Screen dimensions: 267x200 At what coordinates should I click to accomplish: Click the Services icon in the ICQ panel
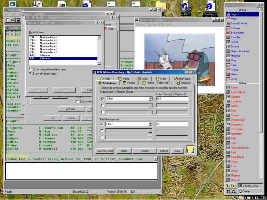(x=231, y=185)
